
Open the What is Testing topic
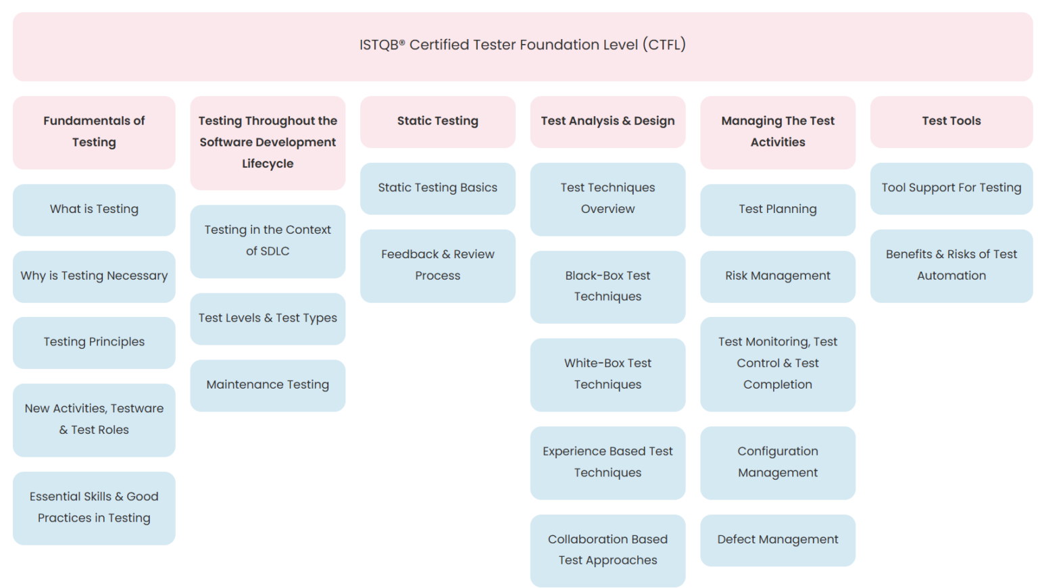94,210
